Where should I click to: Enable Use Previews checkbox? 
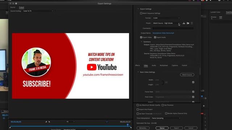coord(163,105)
